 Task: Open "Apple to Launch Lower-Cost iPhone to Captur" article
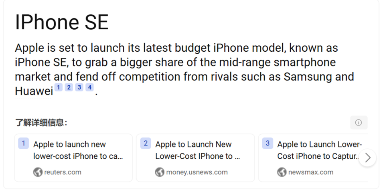tap(319, 150)
